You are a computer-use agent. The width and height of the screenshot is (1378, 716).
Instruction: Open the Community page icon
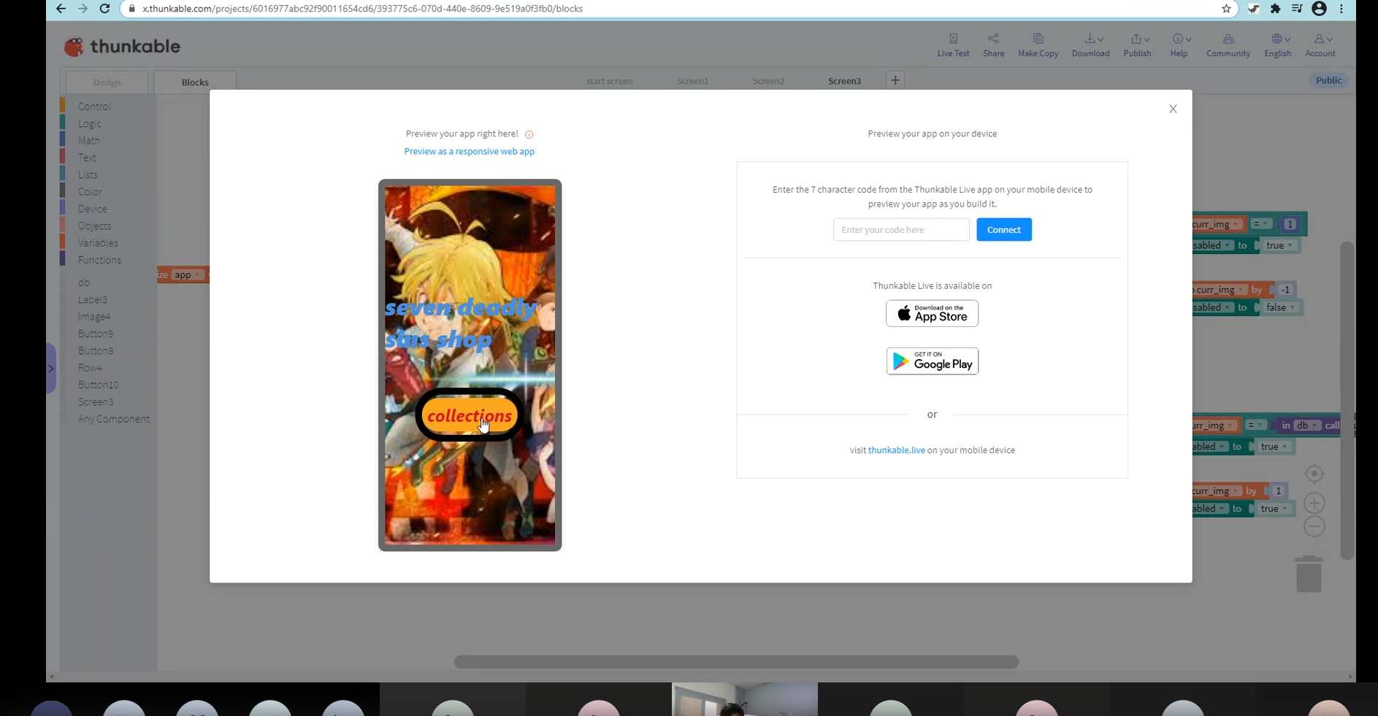[x=1228, y=39]
